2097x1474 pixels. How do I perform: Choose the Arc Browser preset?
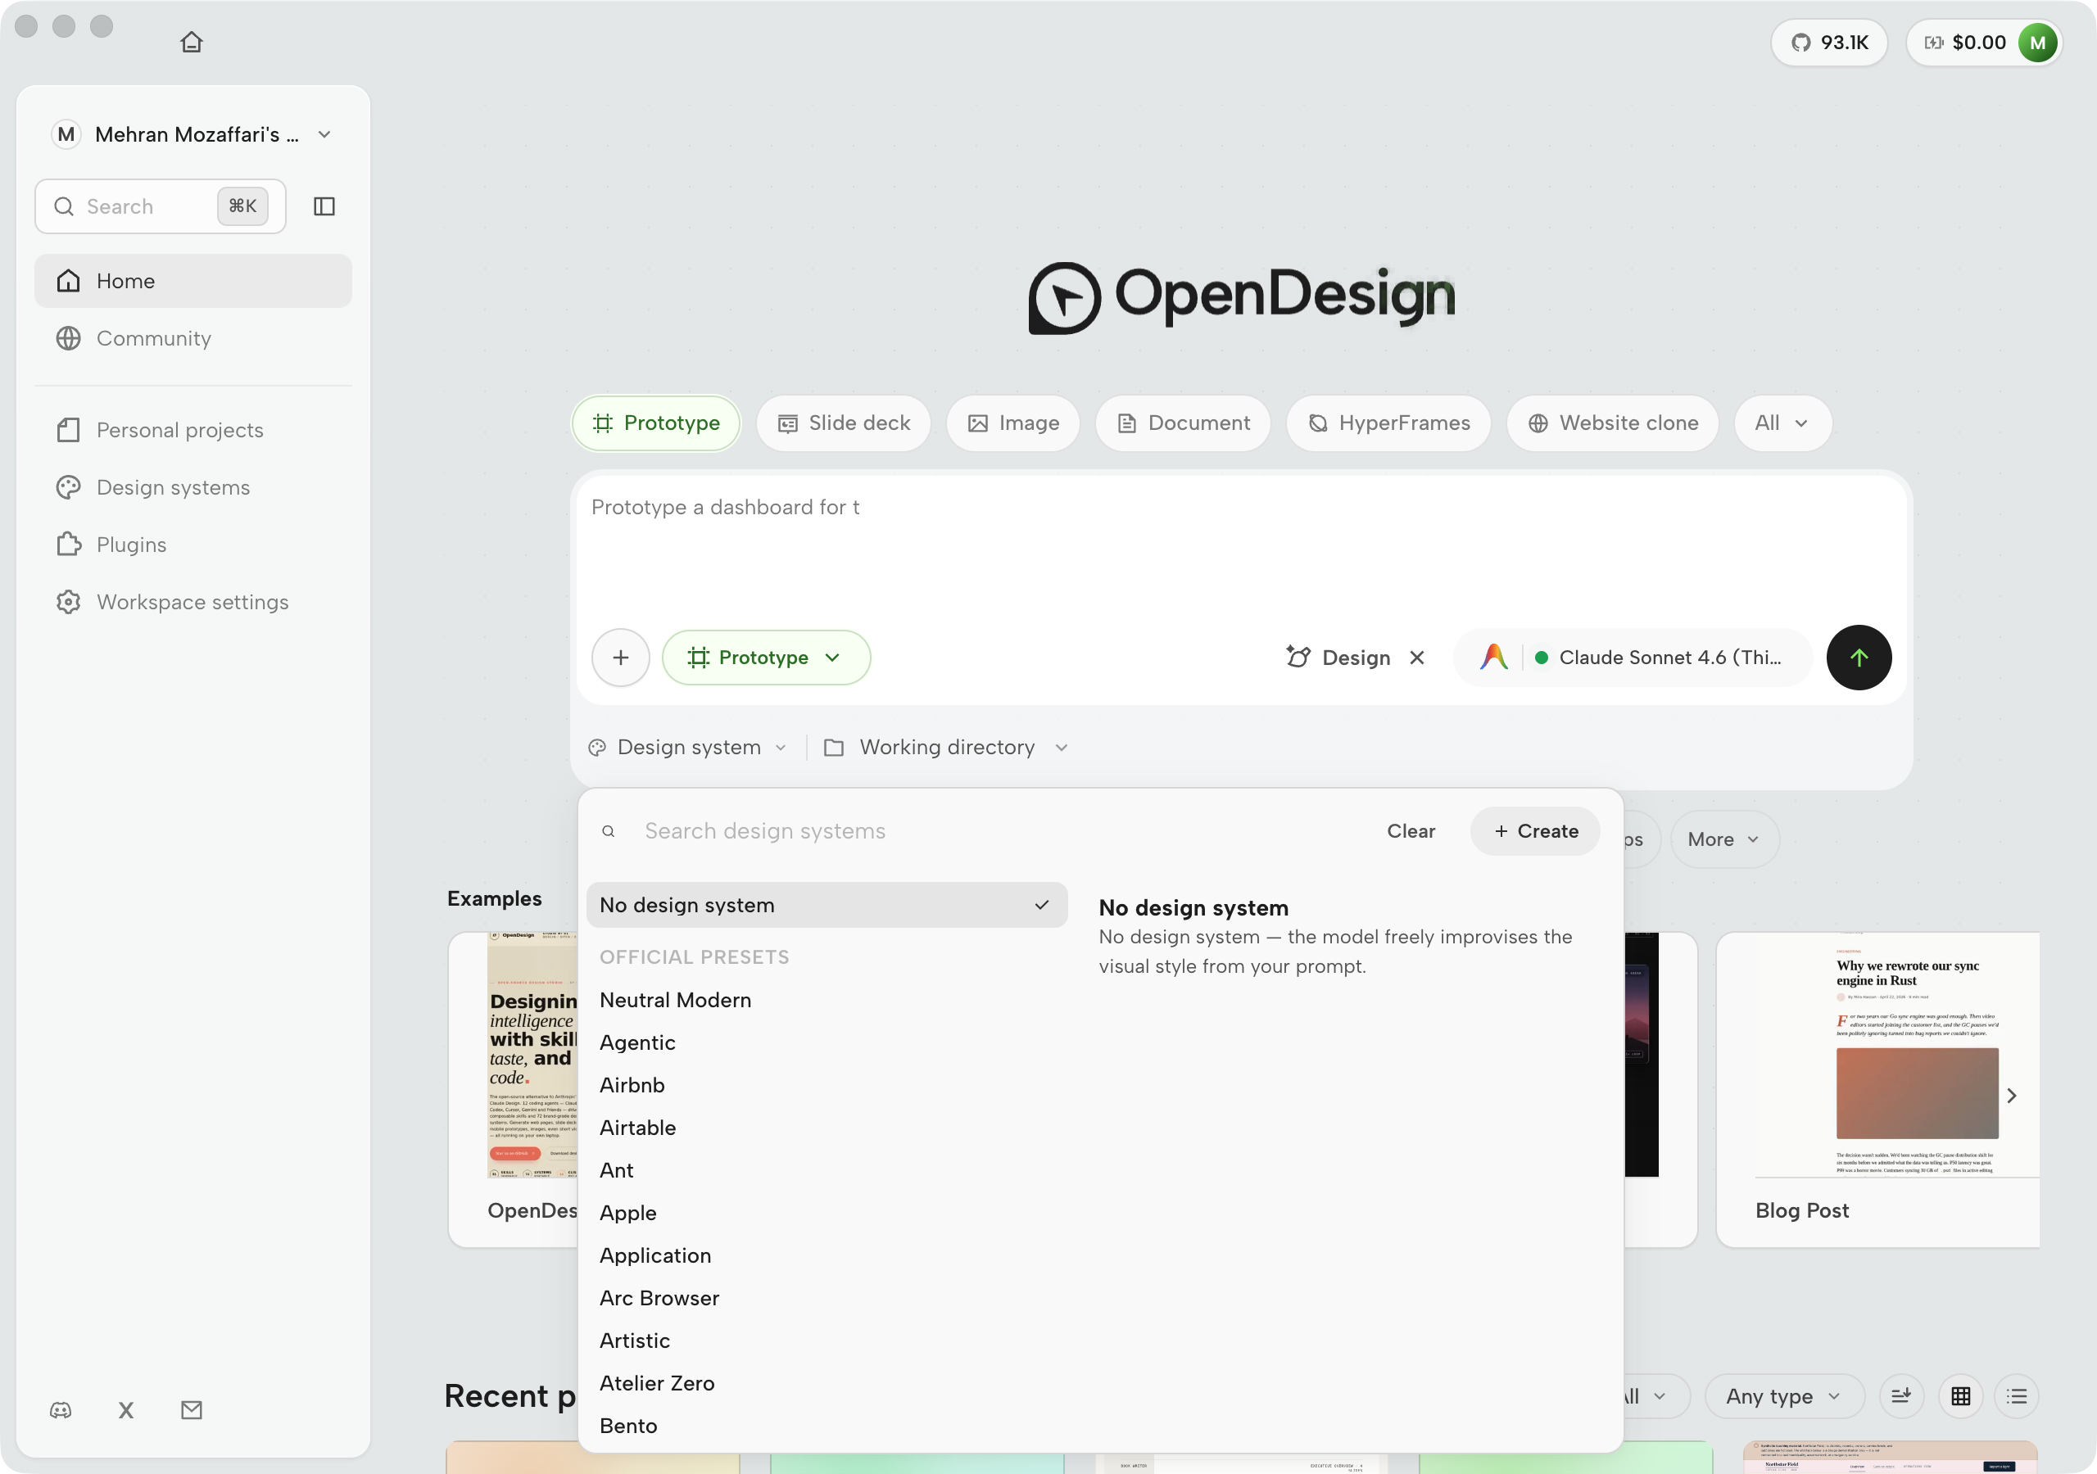click(x=827, y=1299)
